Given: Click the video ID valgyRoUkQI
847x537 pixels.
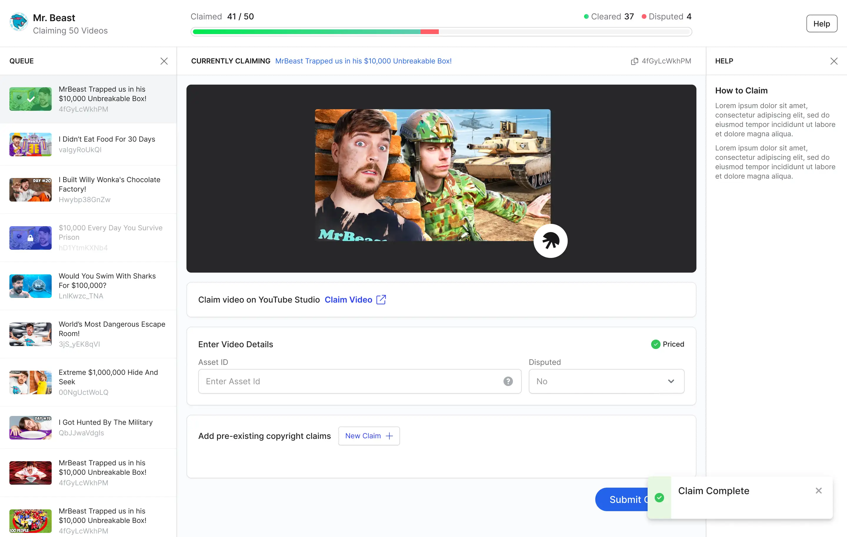Looking at the screenshot, I should click(x=80, y=150).
